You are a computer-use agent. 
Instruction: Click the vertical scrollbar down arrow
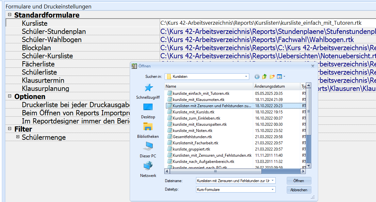[309, 166]
